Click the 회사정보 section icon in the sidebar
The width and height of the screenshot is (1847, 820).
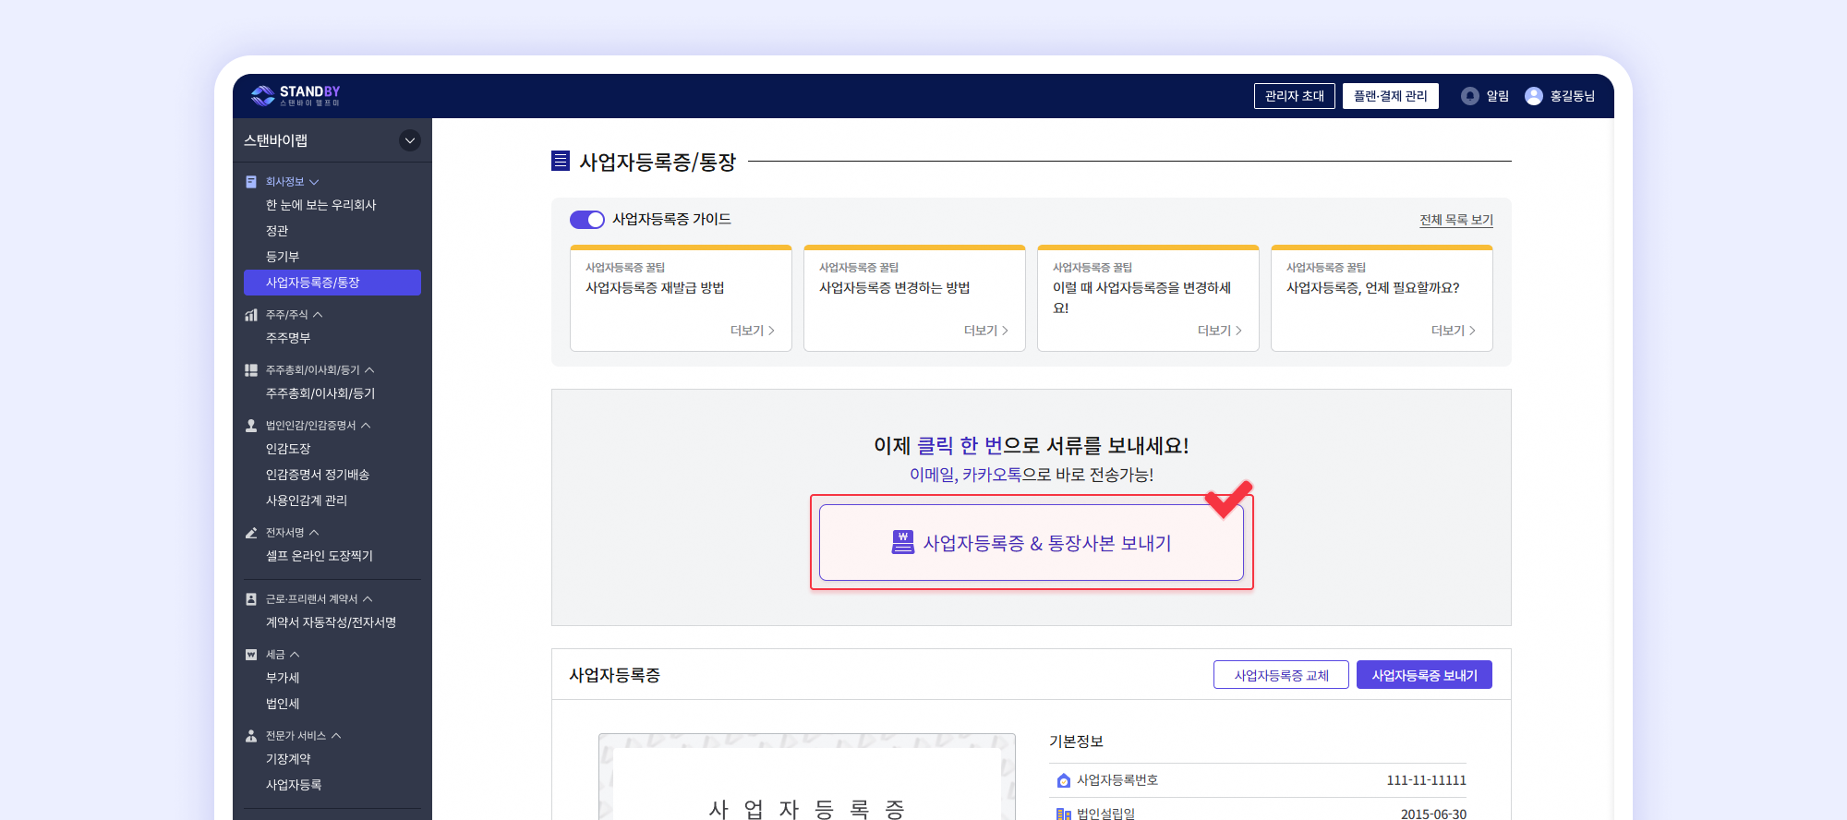pyautogui.click(x=251, y=182)
